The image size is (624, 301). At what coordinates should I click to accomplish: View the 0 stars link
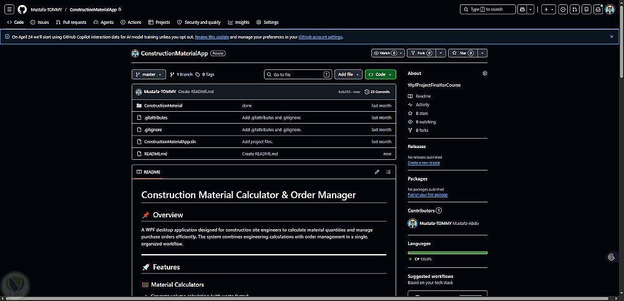click(418, 114)
